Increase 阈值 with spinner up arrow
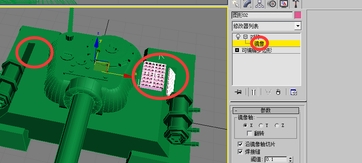The width and height of the screenshot is (362, 163). (x=291, y=158)
